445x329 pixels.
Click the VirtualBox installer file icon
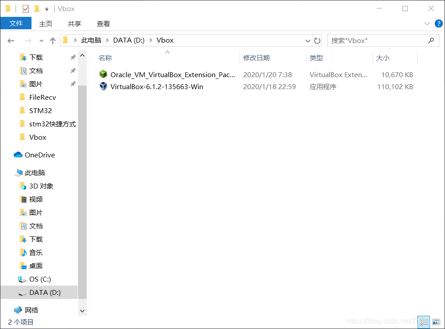pos(103,86)
